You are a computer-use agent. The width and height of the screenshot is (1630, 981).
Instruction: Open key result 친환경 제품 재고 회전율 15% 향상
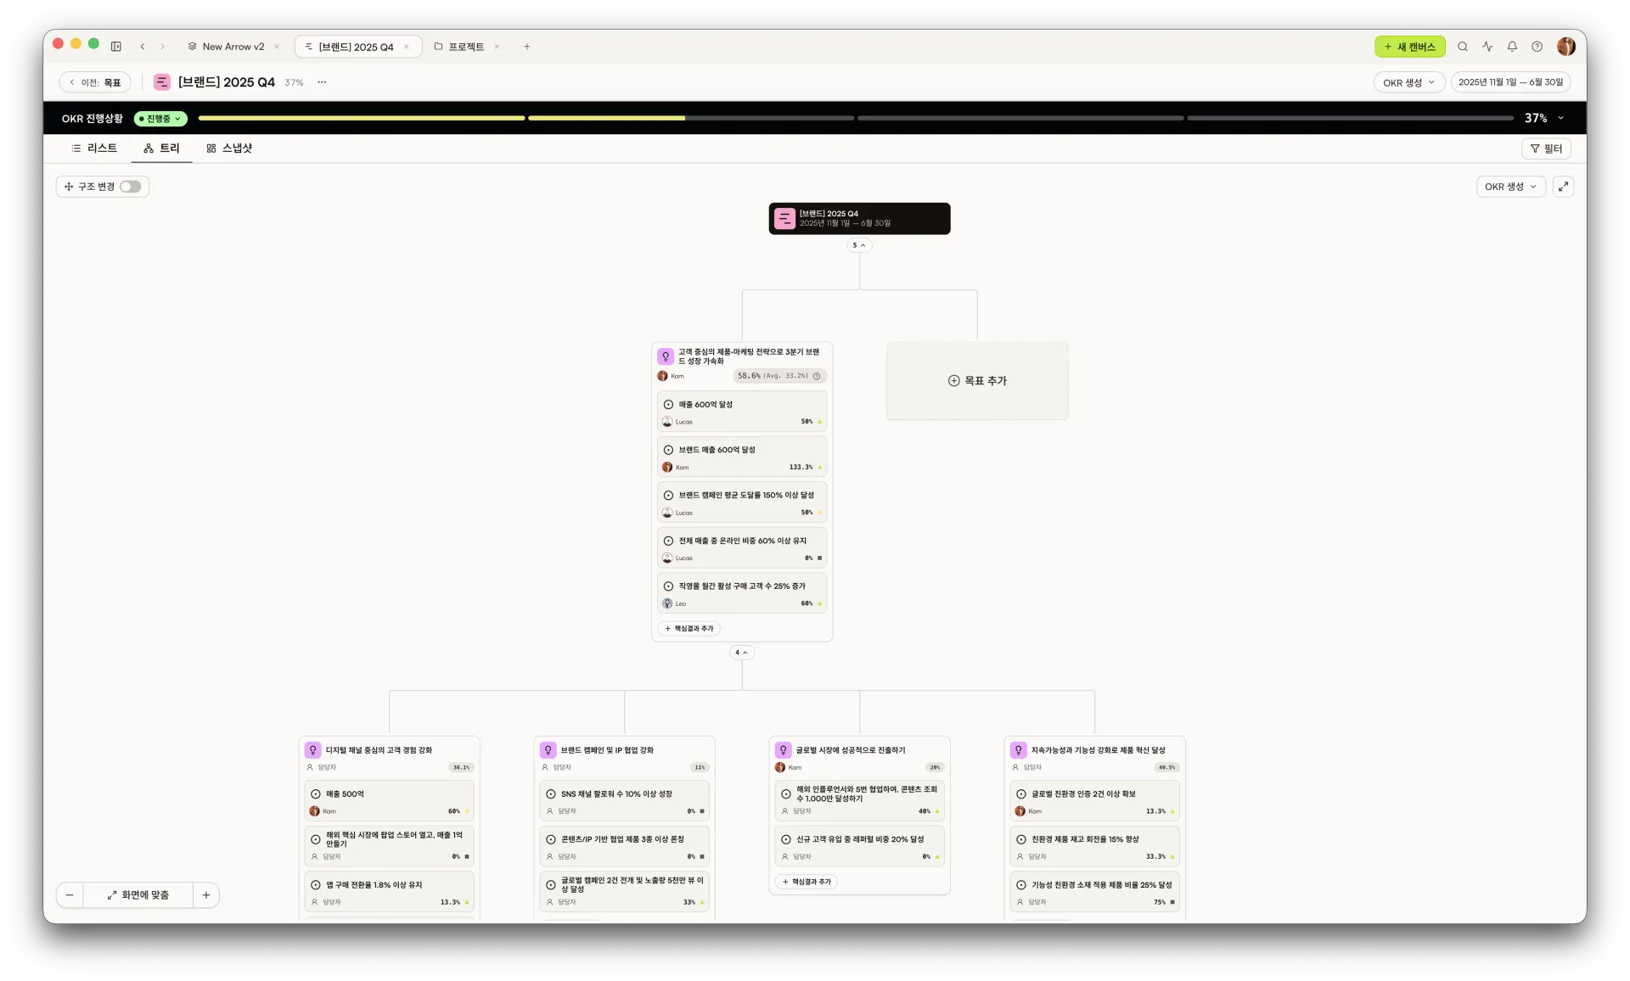[x=1094, y=847]
